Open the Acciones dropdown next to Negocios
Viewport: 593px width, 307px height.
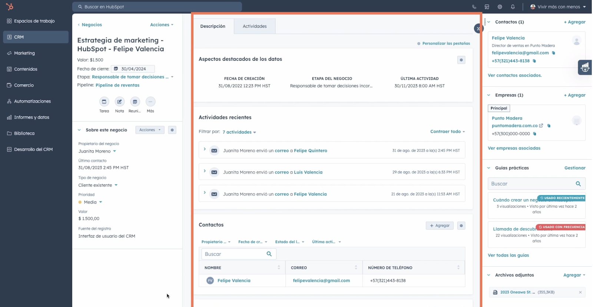coord(162,25)
